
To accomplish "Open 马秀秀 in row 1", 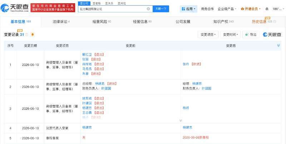I will pyautogui.click(x=87, y=69).
